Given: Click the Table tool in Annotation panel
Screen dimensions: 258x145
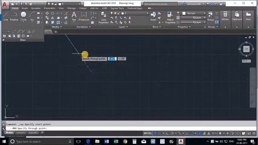Looking at the screenshot, I should [x=92, y=22].
